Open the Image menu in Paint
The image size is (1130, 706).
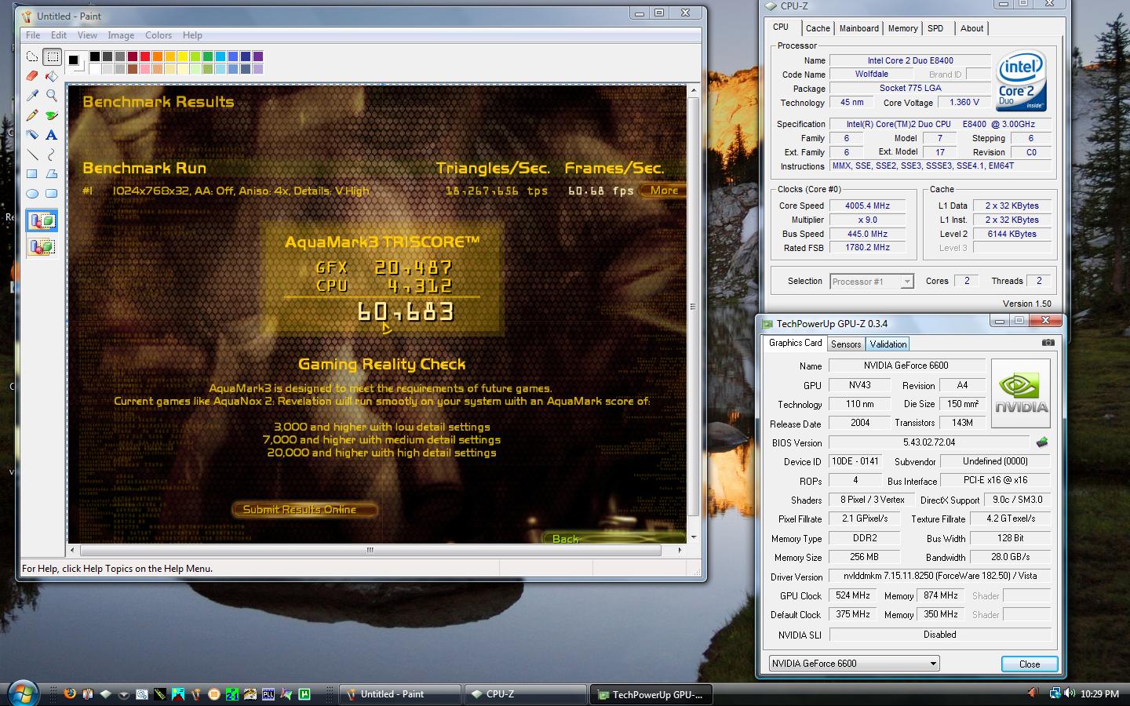(x=121, y=35)
